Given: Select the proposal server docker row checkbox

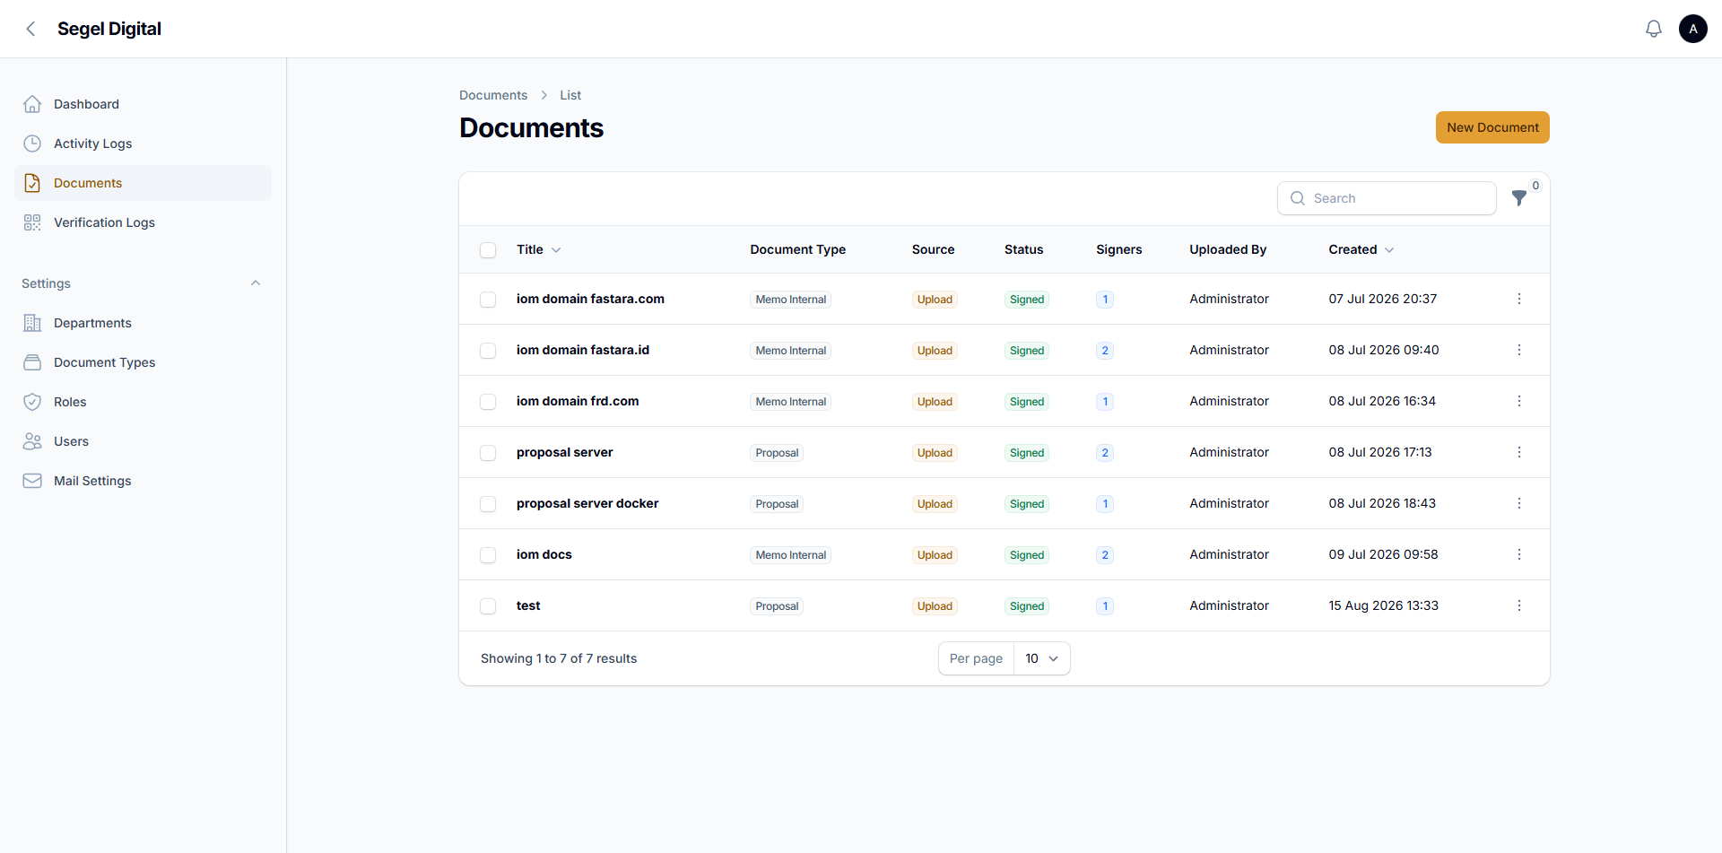Looking at the screenshot, I should pos(488,504).
